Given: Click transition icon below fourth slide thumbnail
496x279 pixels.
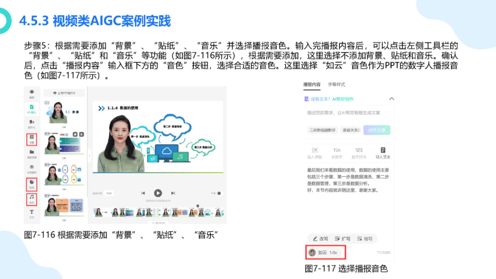Looking at the screenshot, I should (x=64, y=220).
